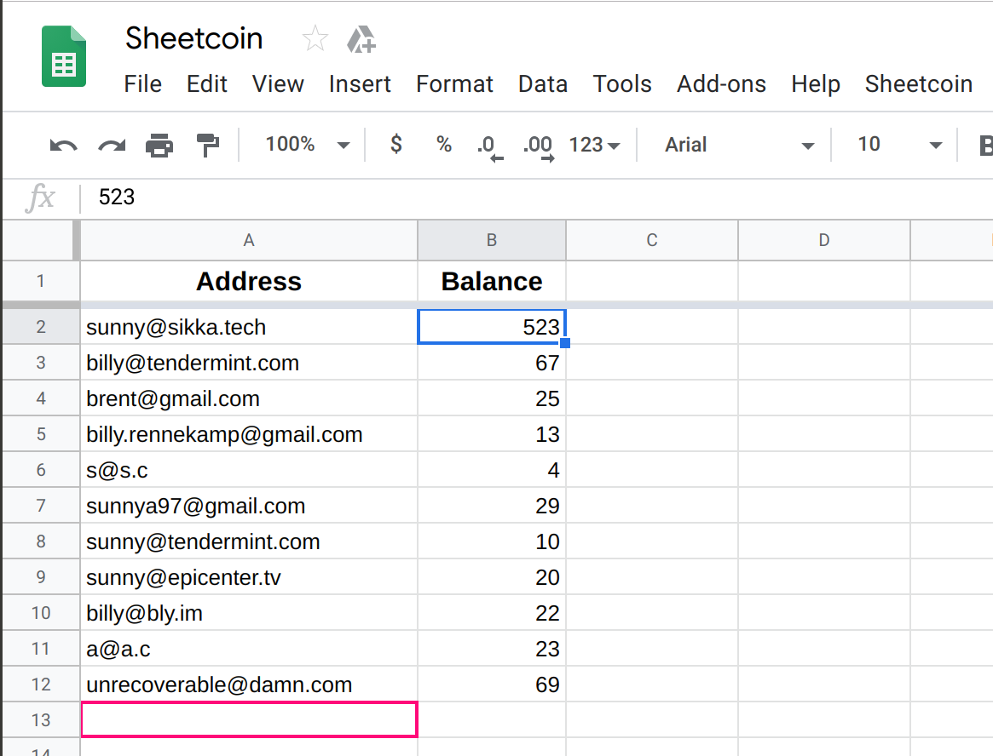
Task: Select row 5 header
Action: pyautogui.click(x=41, y=434)
